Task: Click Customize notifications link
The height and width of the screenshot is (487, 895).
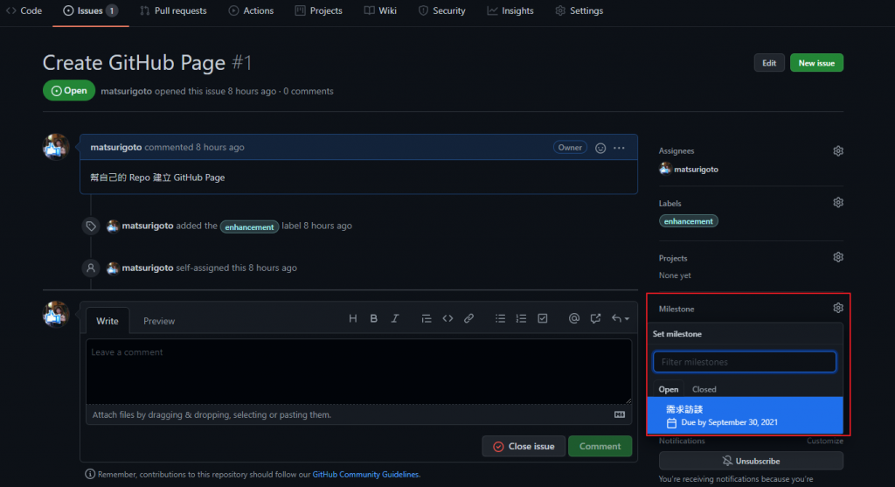Action: (825, 441)
